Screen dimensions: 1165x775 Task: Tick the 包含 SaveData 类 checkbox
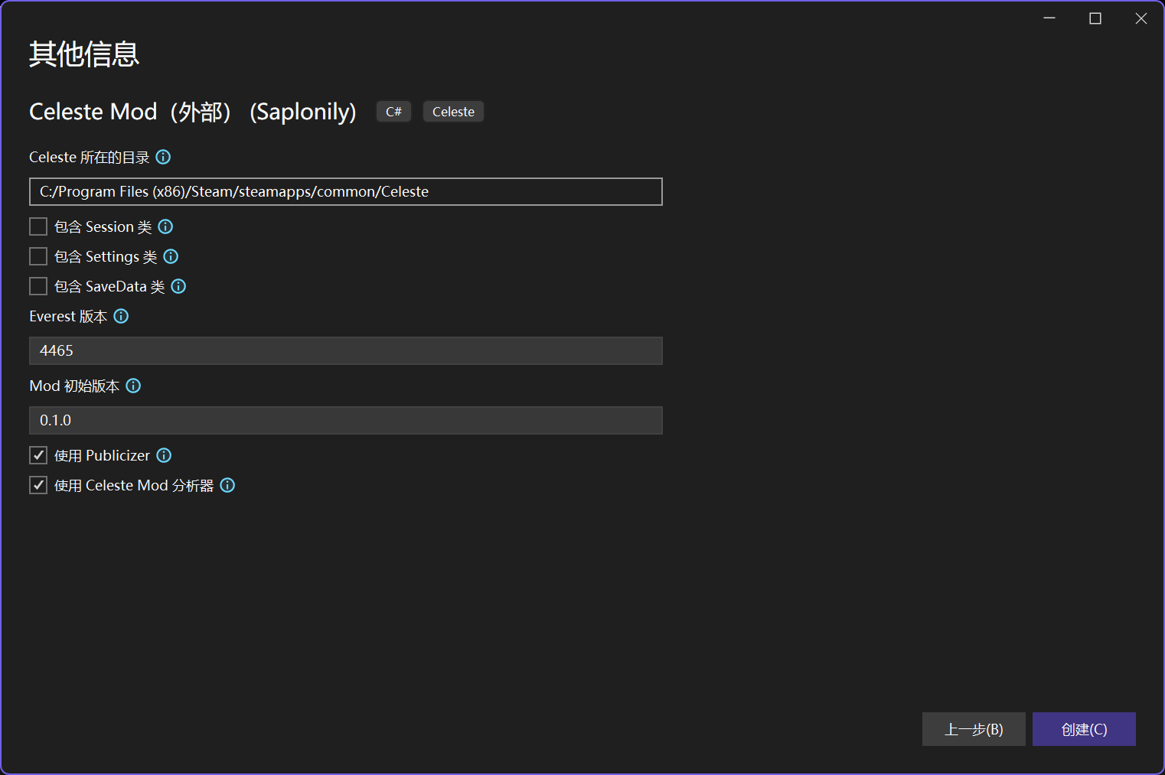[38, 286]
